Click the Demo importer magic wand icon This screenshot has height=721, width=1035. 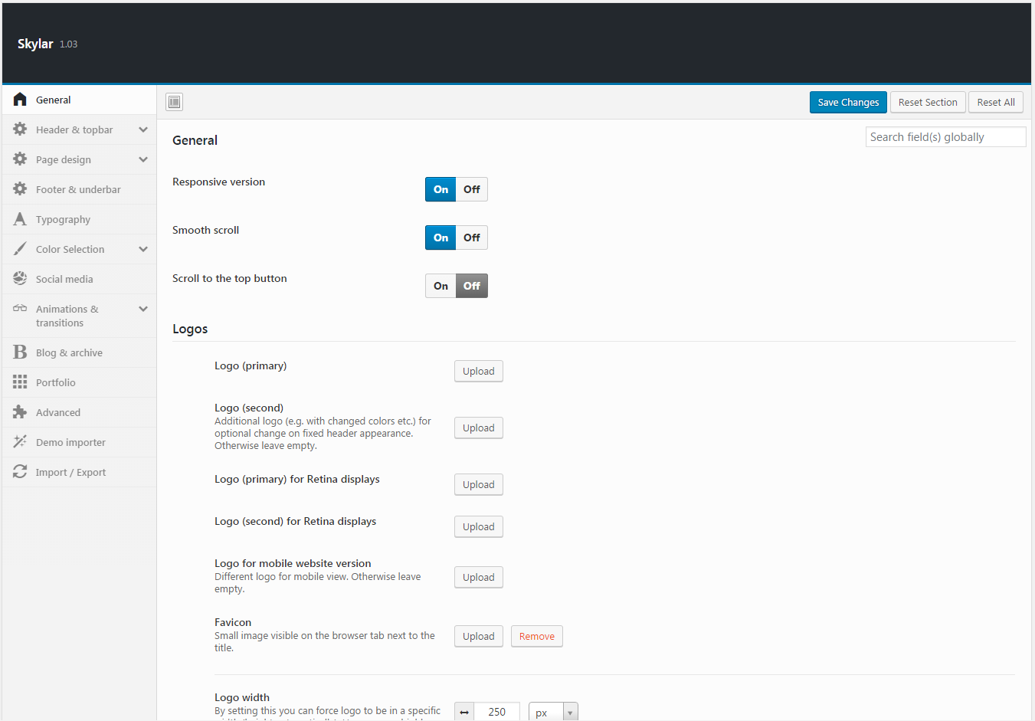tap(20, 442)
